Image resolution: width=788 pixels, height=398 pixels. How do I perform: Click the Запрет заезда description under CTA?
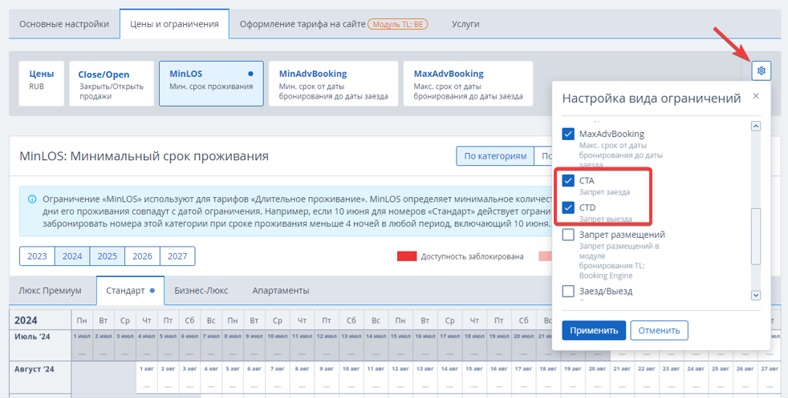click(x=604, y=192)
